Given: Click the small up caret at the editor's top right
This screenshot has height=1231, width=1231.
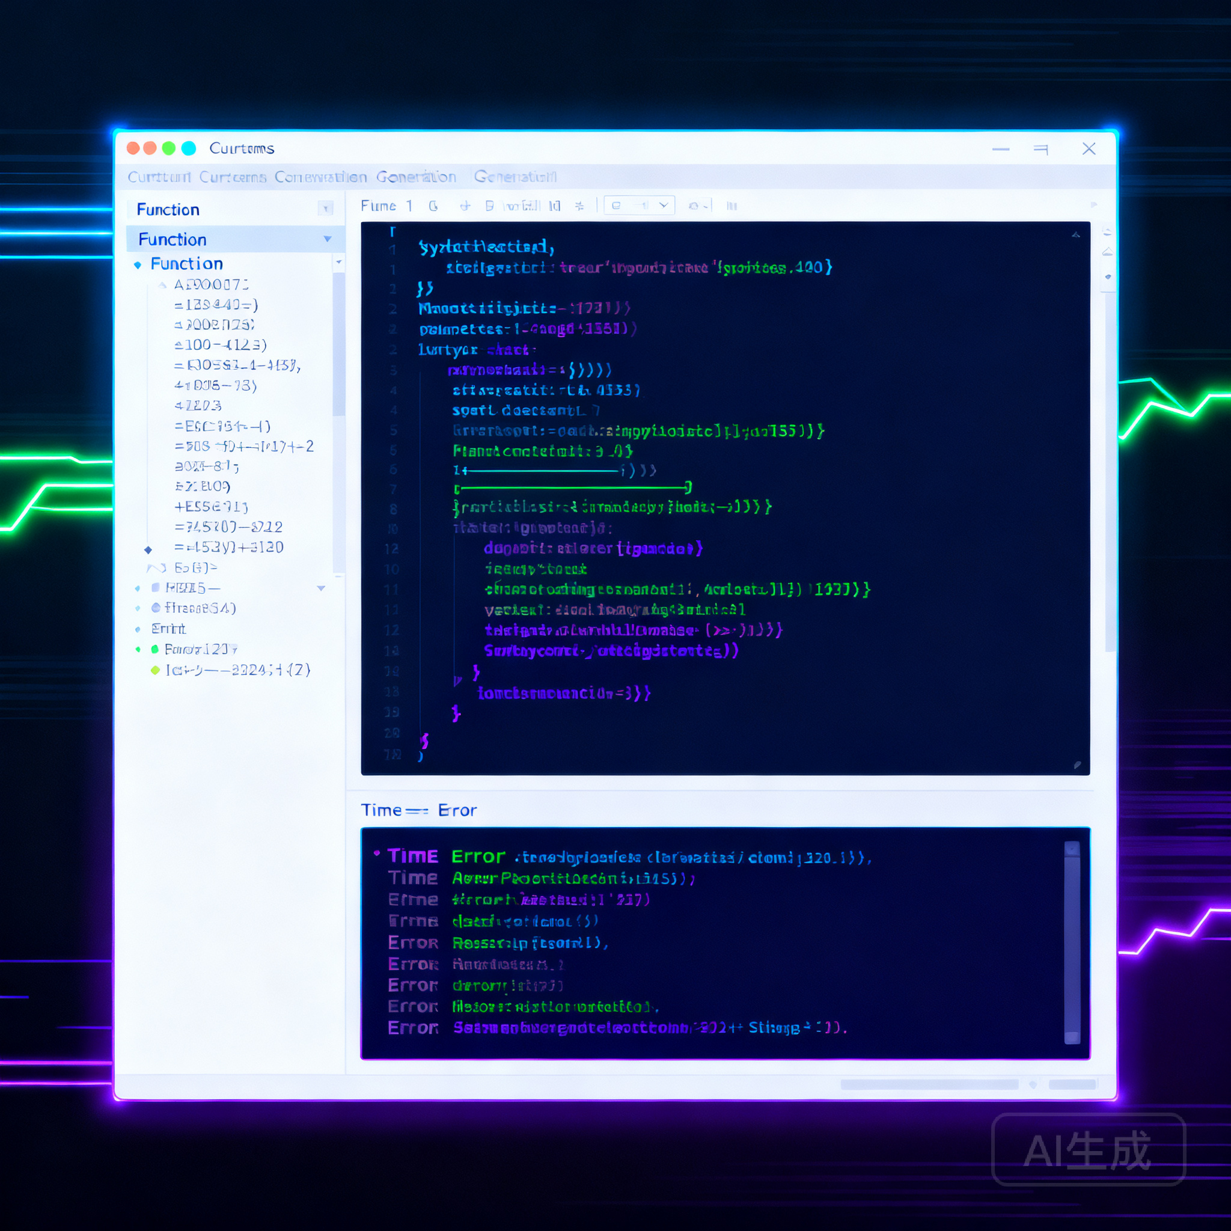Looking at the screenshot, I should coord(1075,235).
